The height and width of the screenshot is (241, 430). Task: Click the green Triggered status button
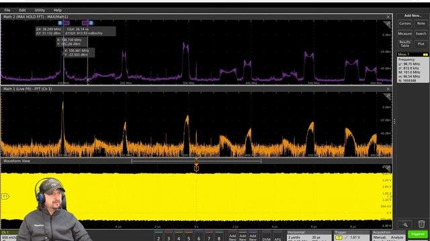coord(418,234)
